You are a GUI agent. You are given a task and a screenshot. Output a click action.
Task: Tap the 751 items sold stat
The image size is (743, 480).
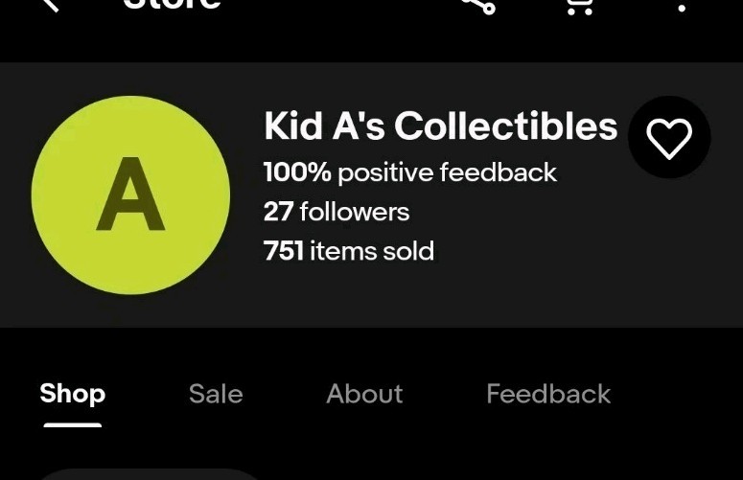348,251
